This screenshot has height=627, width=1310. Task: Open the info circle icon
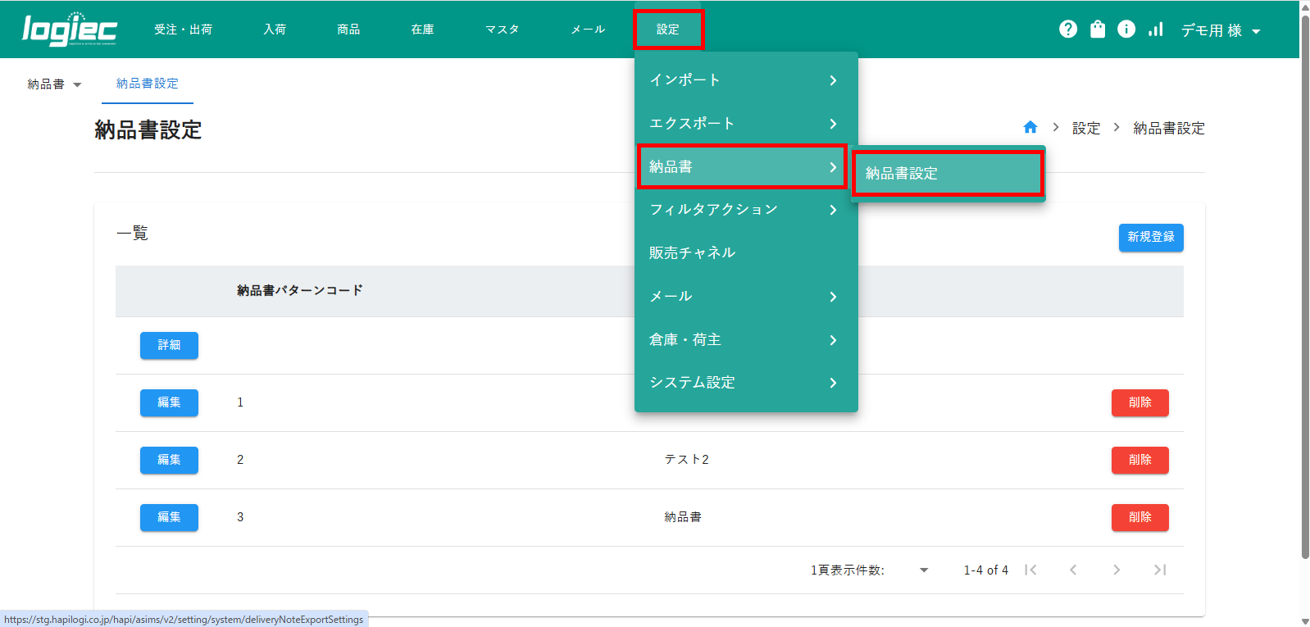pos(1126,30)
